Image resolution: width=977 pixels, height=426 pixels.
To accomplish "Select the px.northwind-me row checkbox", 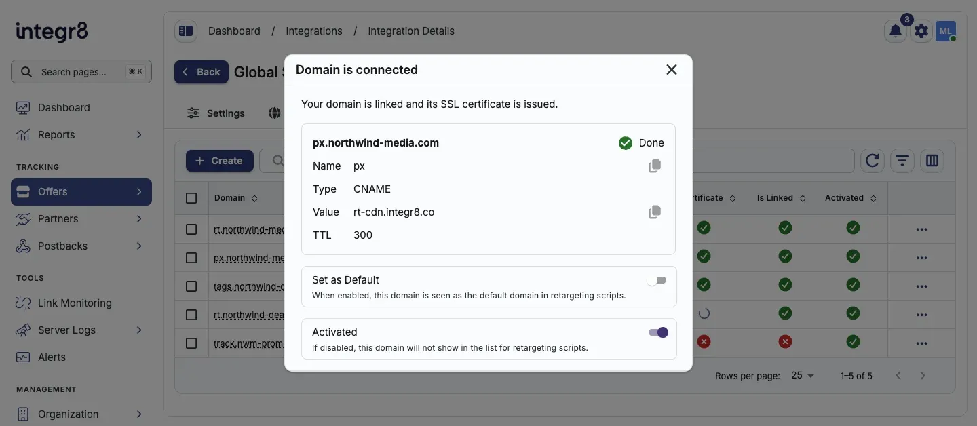I will [191, 258].
